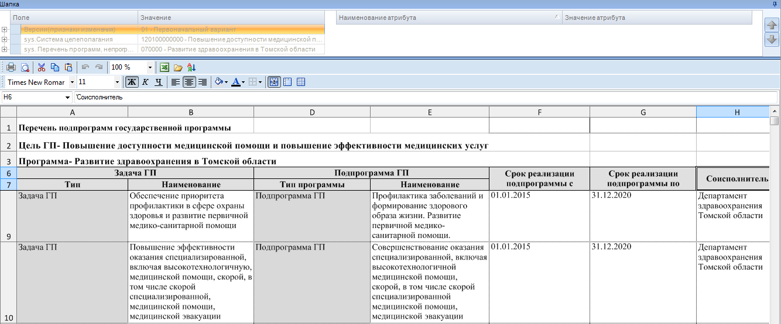This screenshot has width=781, height=324.
Task: Cut selection with scissors icon
Action: (x=42, y=67)
